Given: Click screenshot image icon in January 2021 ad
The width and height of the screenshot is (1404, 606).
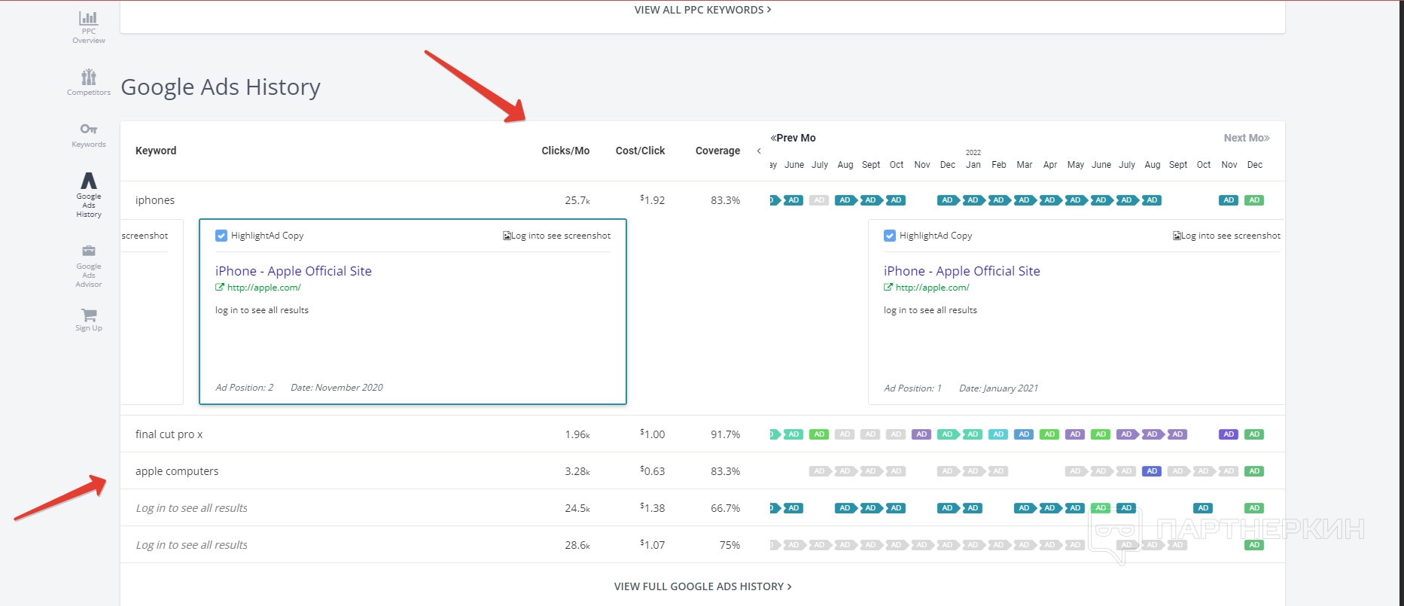Looking at the screenshot, I should coord(1177,236).
